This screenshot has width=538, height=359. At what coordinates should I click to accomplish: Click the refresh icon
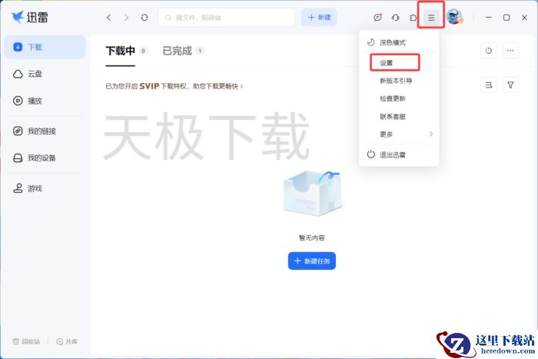[x=144, y=18]
